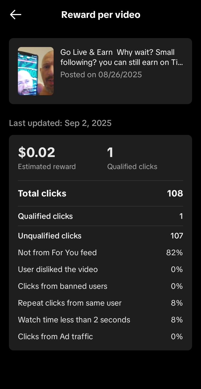201x389 pixels.
Task: Tap the 108 total clicks value
Action: [x=175, y=193]
